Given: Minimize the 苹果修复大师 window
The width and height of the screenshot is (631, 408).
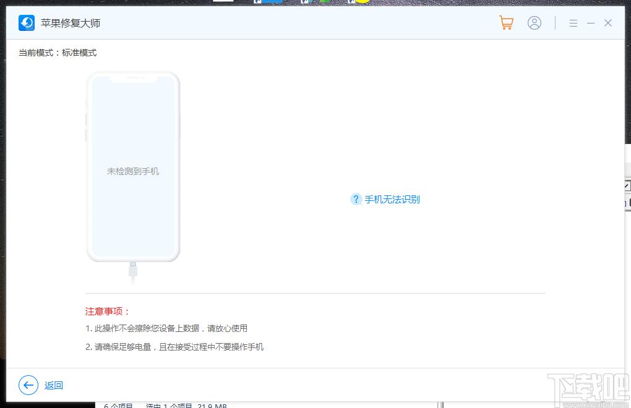Looking at the screenshot, I should 591,23.
